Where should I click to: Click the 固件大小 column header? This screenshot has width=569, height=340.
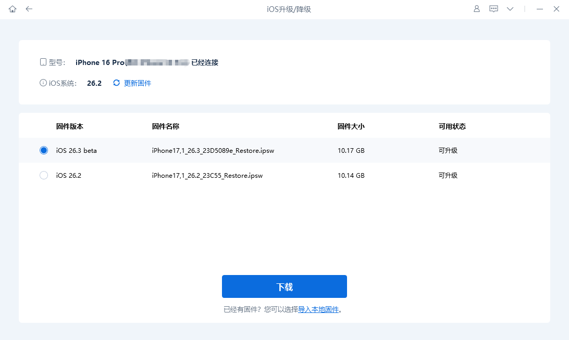[351, 126]
